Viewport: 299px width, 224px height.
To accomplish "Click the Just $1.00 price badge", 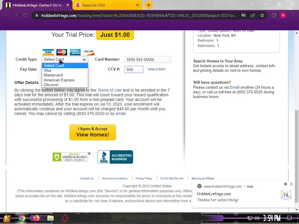I will coord(115,35).
